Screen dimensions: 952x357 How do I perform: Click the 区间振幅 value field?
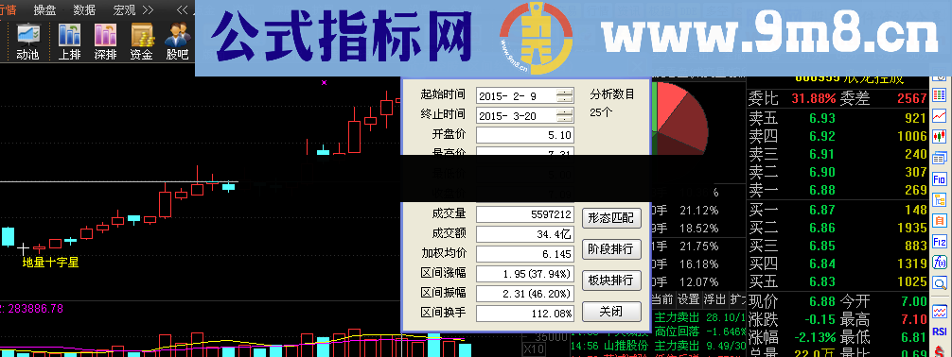point(525,294)
